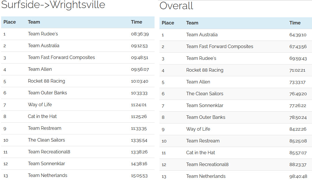This screenshot has height=181, width=312.
Task: Select Way of Life in Surfside->Wrightsville table
Action: pos(40,104)
